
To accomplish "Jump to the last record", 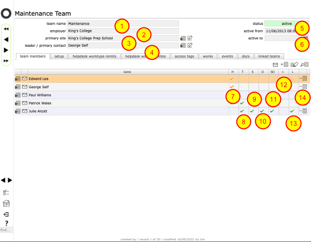I will [6, 61].
